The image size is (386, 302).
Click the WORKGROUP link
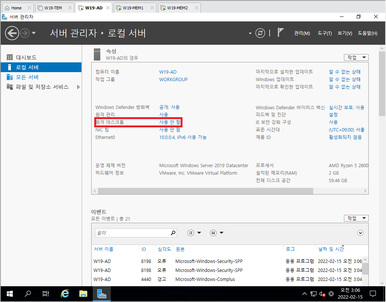tap(173, 79)
